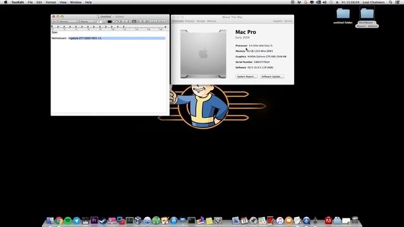The height and width of the screenshot is (227, 404).
Task: Open the Apple menu
Action: point(6,2)
